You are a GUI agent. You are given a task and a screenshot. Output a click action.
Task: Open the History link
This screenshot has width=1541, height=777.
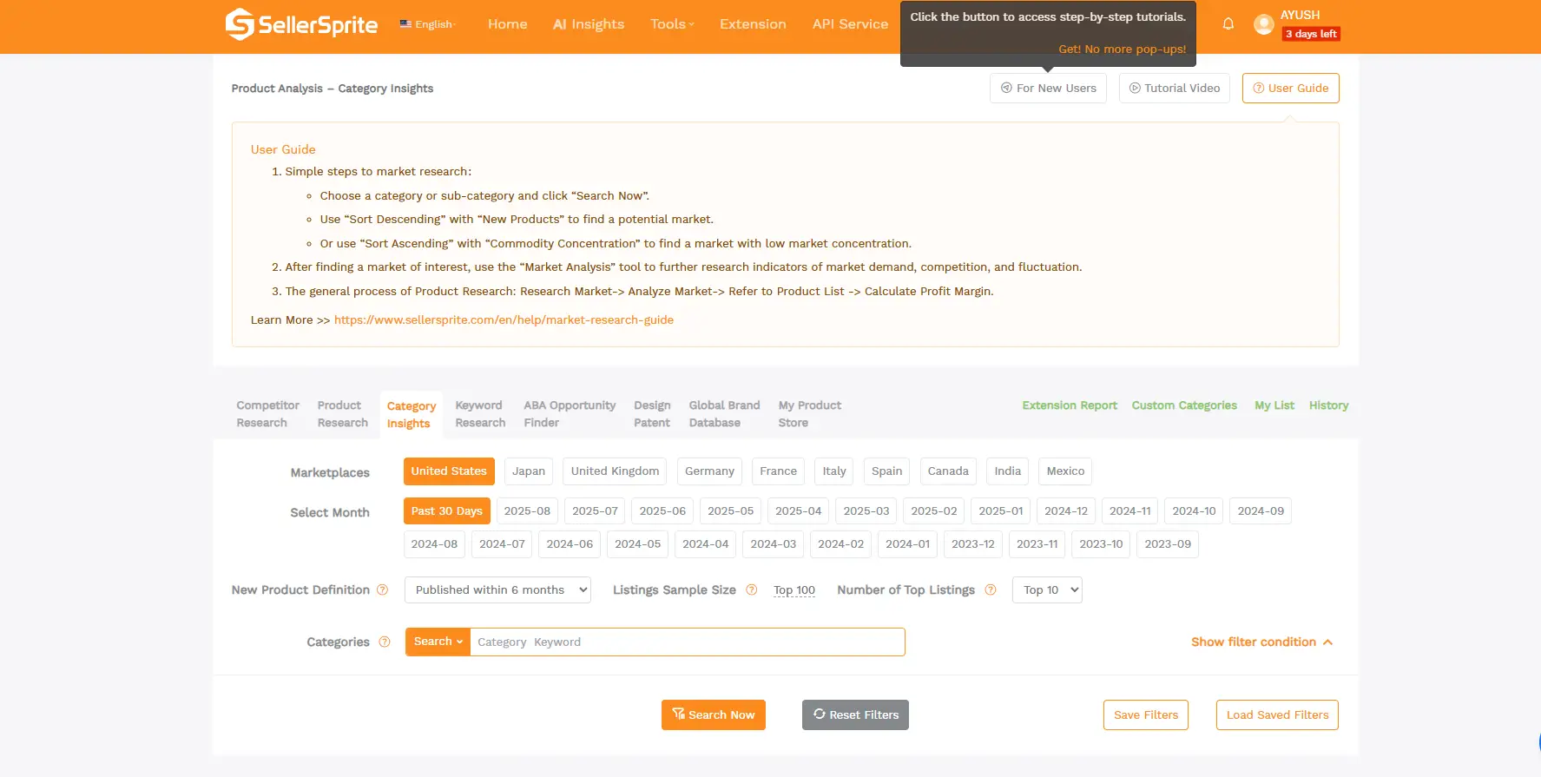click(x=1328, y=405)
